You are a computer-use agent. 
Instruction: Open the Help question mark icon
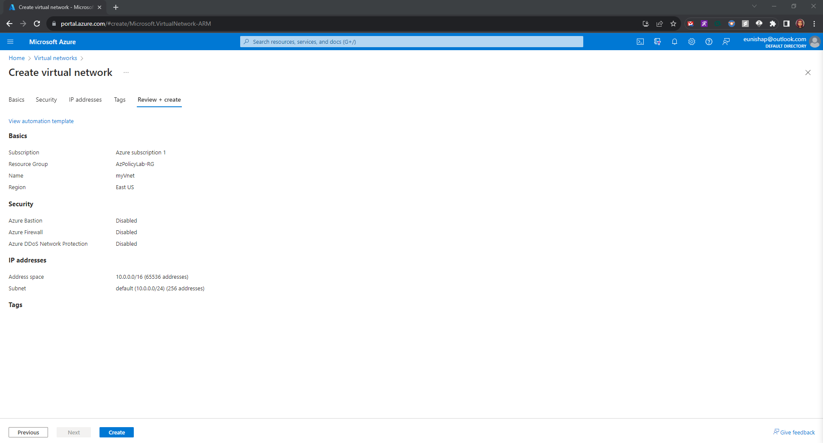709,42
